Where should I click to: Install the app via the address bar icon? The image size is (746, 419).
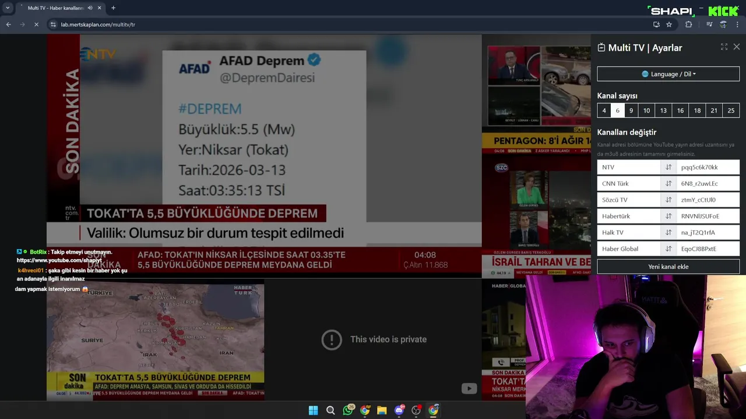point(656,24)
